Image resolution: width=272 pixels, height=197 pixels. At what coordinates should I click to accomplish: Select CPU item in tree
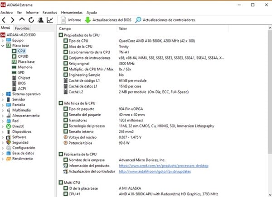click(21, 51)
